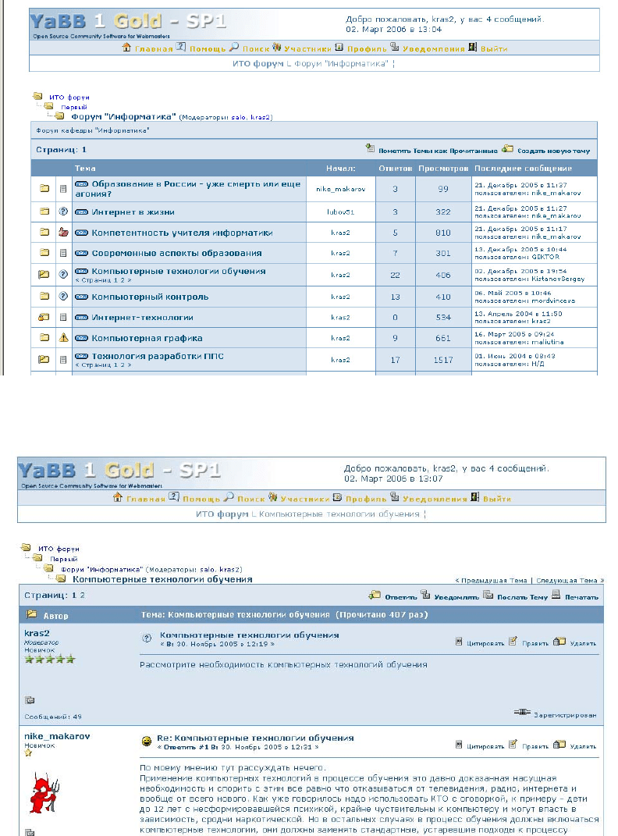Screen dimensions: 618x836
Task: Click Пометить Темы как Прочитанные
Action: 438,151
